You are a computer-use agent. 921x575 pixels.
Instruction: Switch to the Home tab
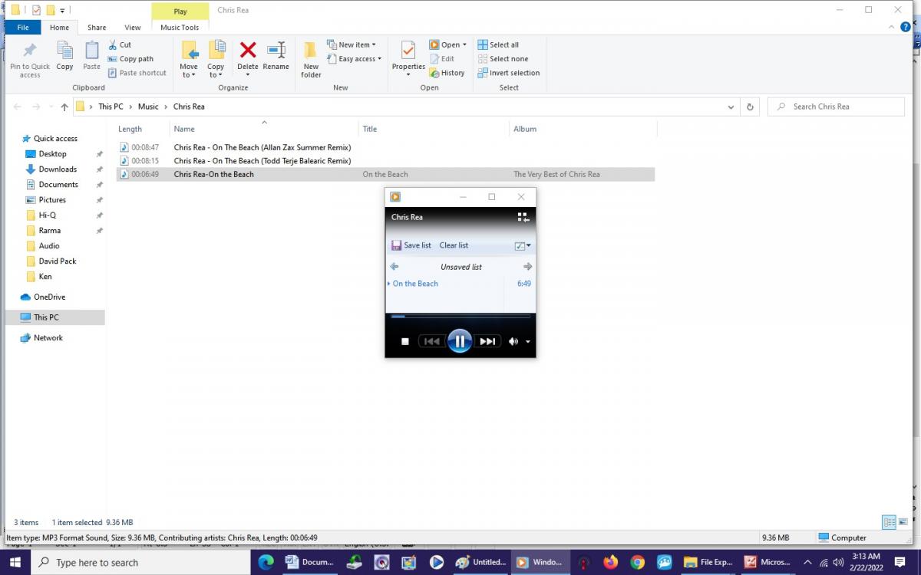tap(59, 28)
